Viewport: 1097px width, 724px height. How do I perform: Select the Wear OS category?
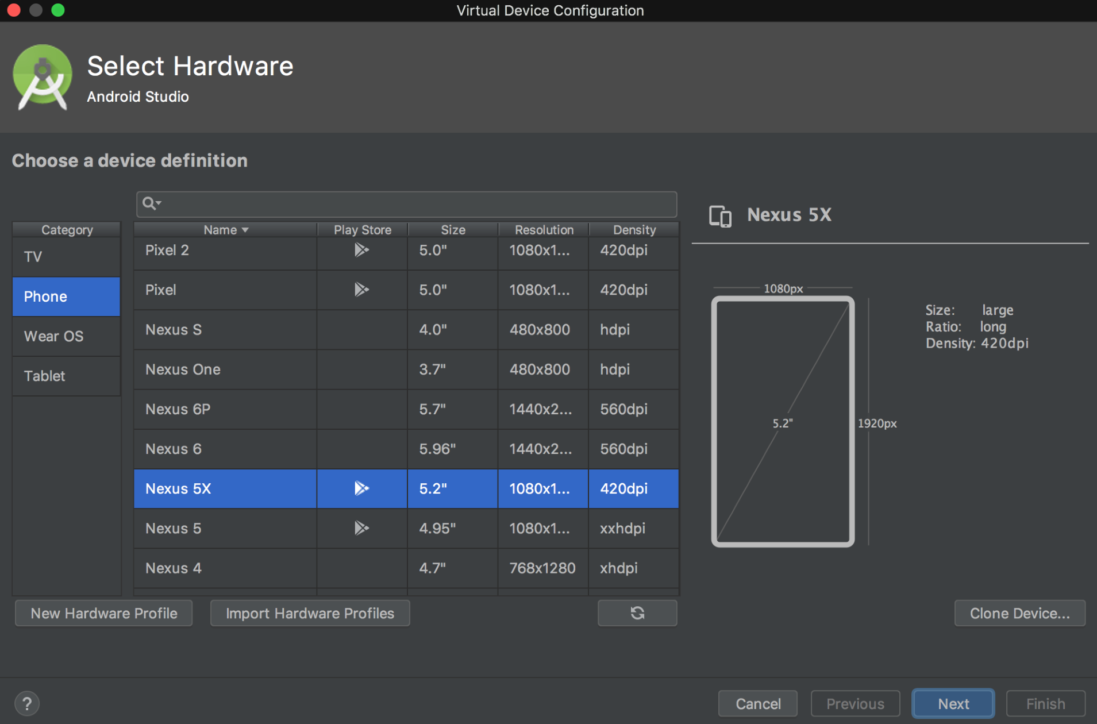pyautogui.click(x=66, y=336)
